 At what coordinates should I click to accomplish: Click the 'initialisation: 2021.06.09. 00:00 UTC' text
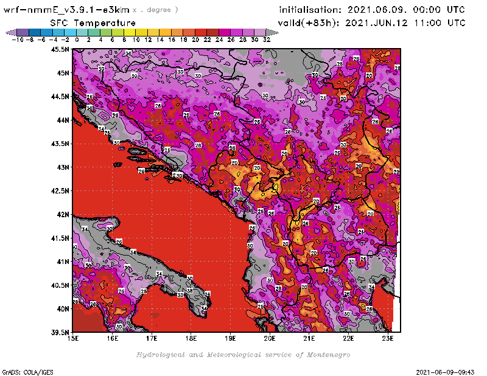click(x=372, y=10)
